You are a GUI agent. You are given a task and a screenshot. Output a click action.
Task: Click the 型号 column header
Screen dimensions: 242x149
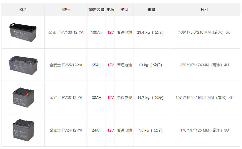[66, 9]
